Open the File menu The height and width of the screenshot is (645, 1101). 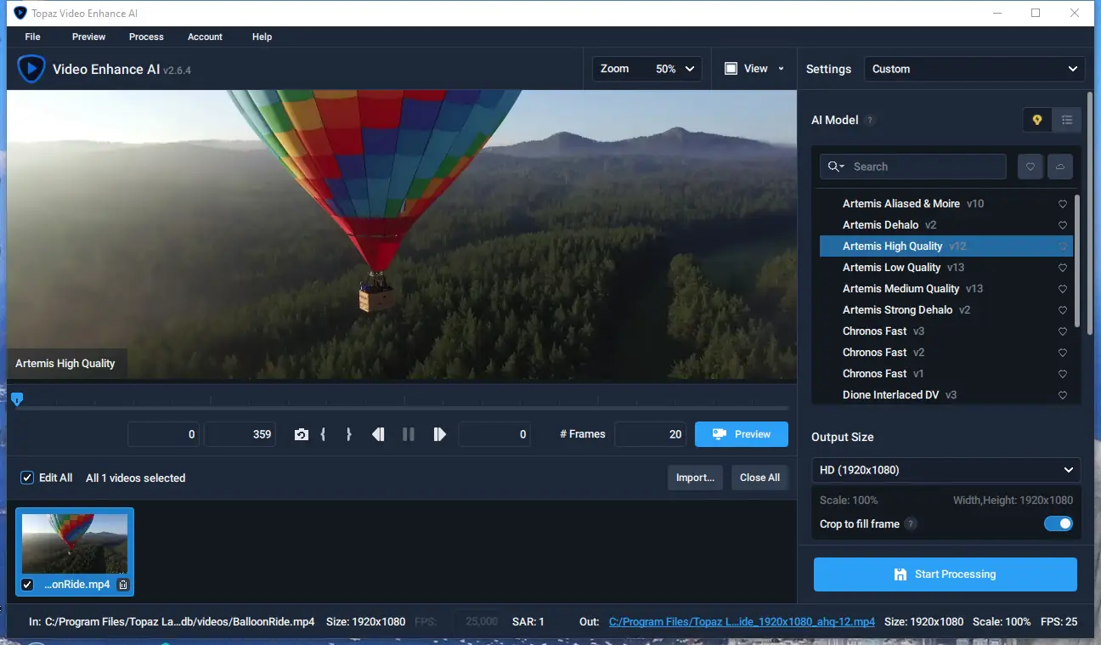pyautogui.click(x=33, y=37)
